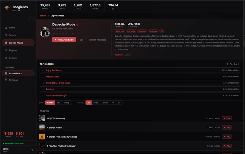Collapse the sidebar with the chevron button

[x=32, y=19]
